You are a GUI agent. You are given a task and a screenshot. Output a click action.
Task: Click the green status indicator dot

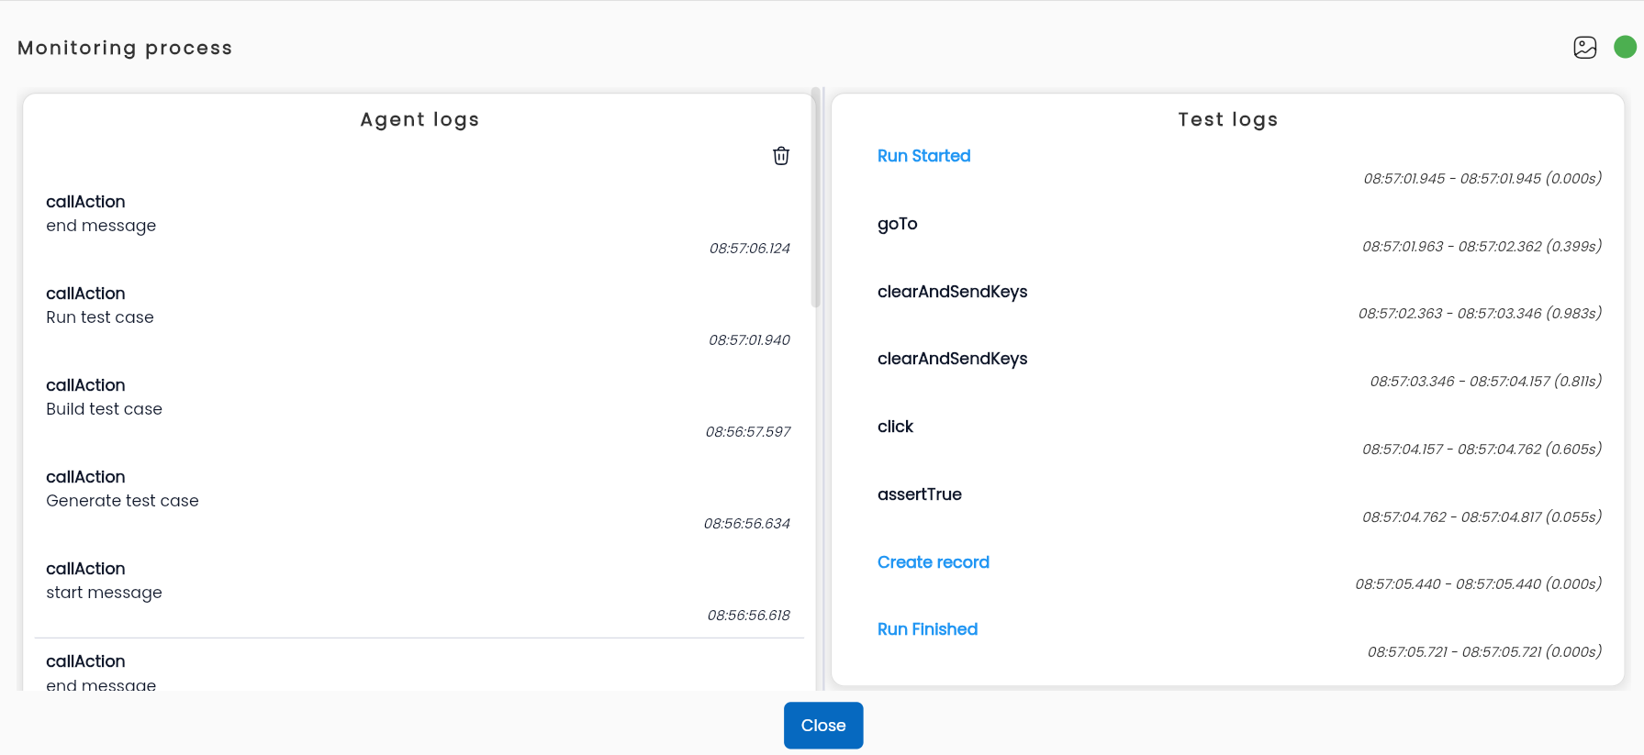point(1625,47)
